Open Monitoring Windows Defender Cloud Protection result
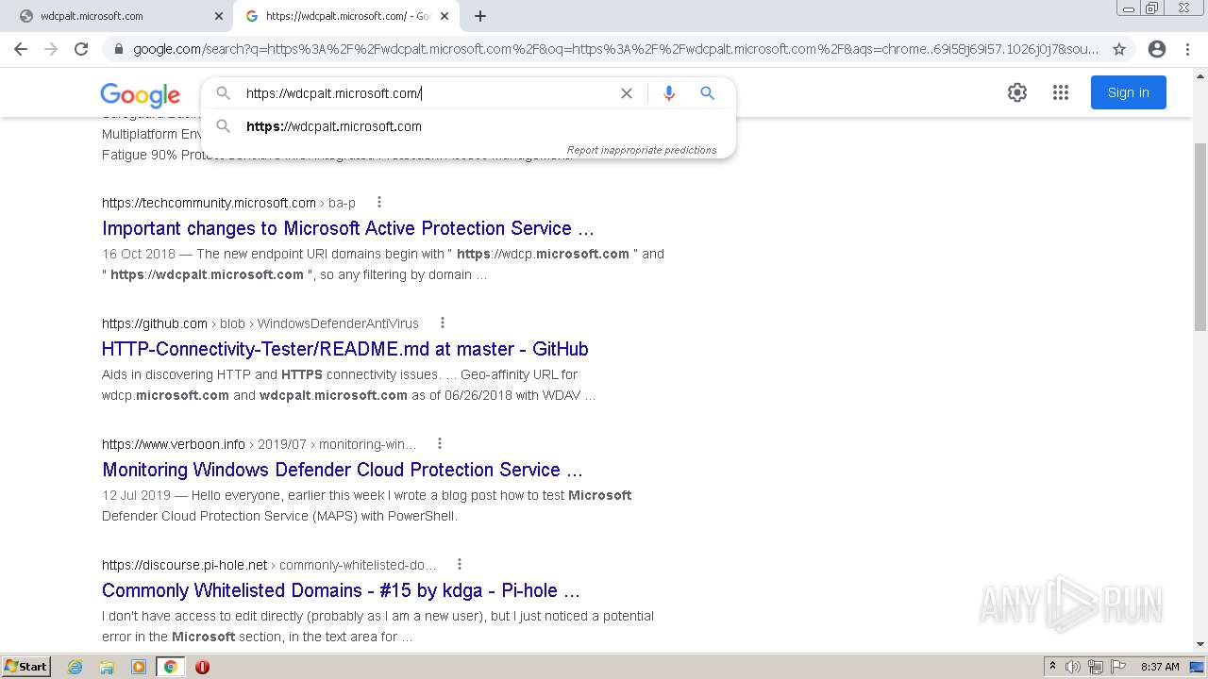 click(343, 470)
